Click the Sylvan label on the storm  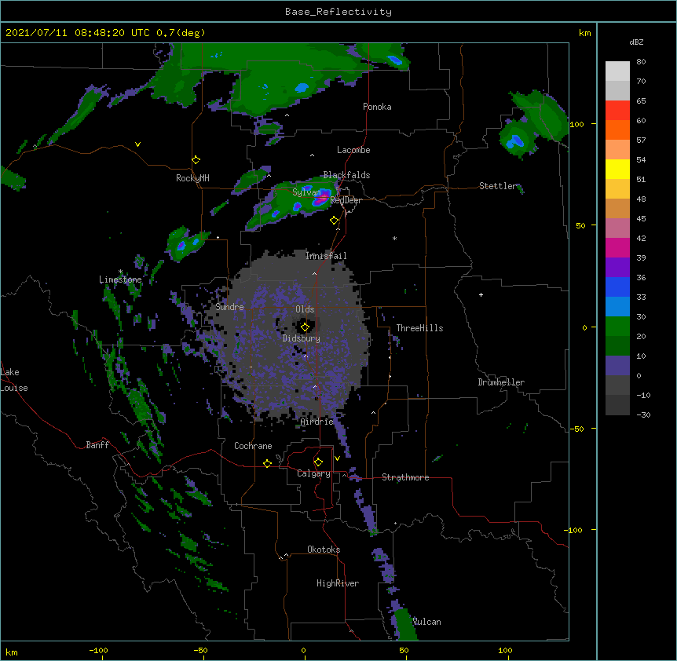tap(306, 192)
